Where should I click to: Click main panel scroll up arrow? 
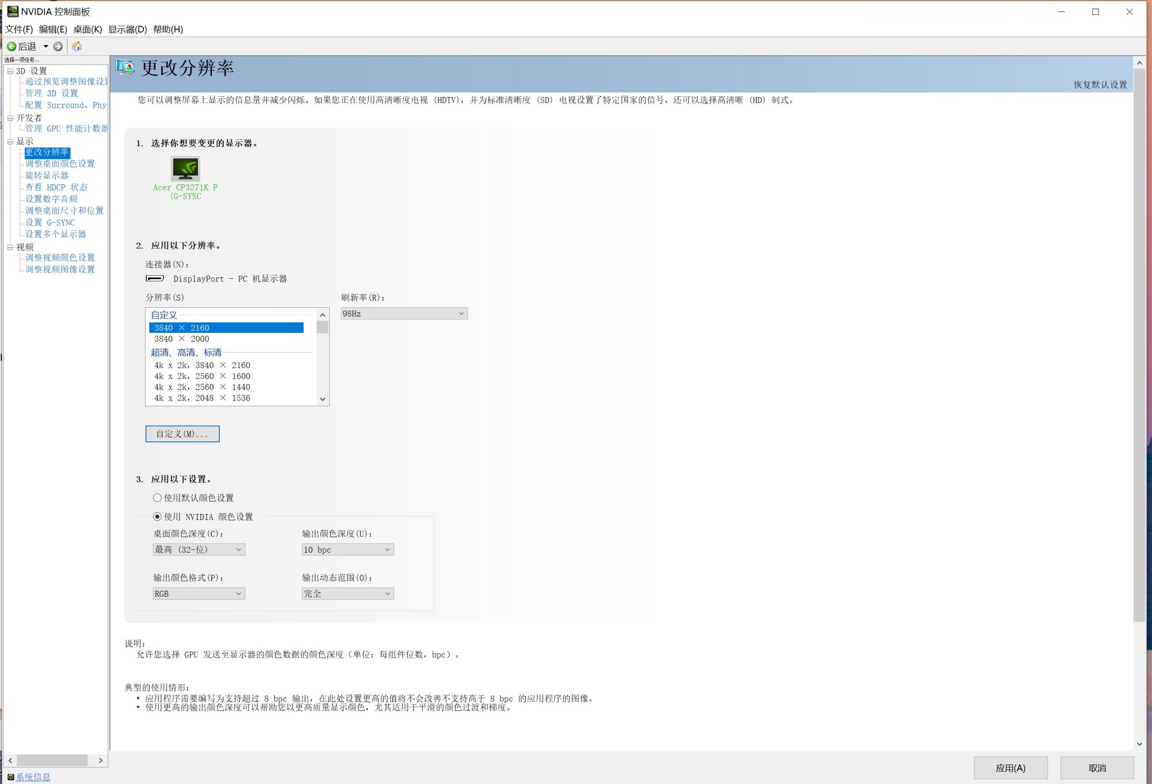[1139, 62]
